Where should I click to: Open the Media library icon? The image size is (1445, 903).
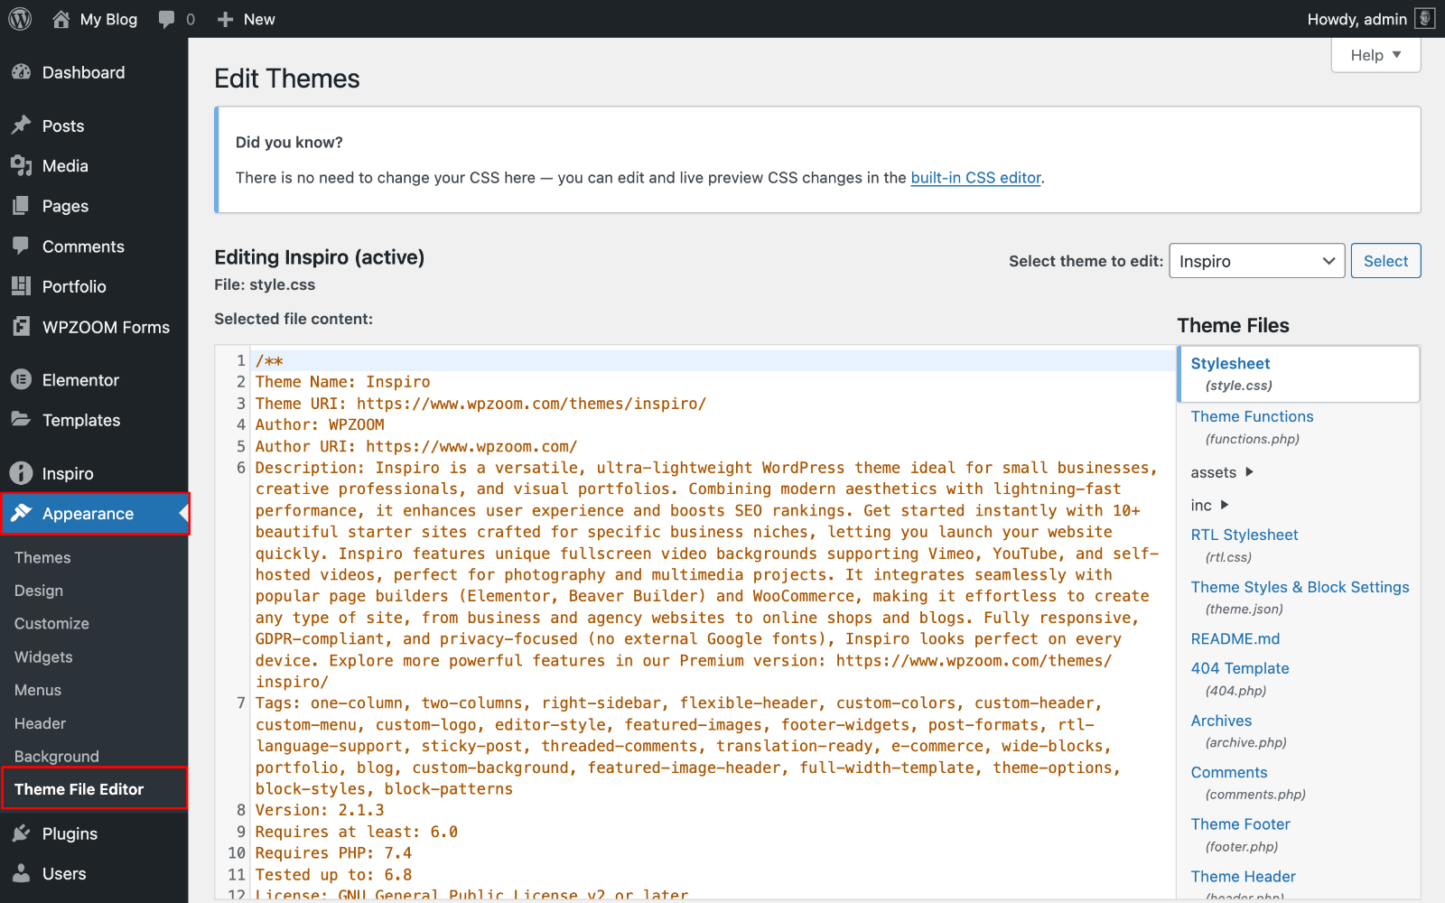pos(22,165)
